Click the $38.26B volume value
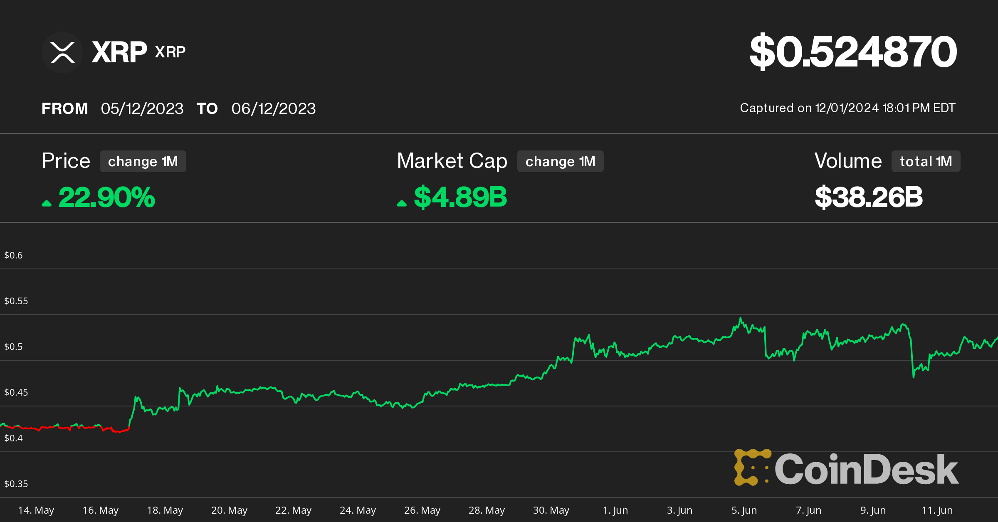 [869, 197]
